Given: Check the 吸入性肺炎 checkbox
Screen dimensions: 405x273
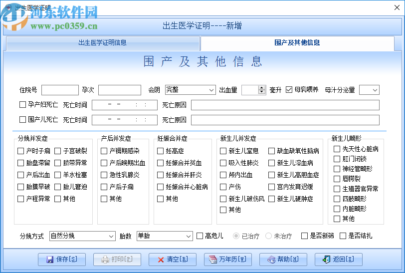Looking at the screenshot, I should (223, 163).
